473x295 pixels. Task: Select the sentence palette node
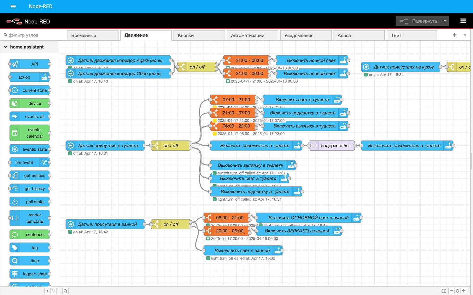point(30,235)
